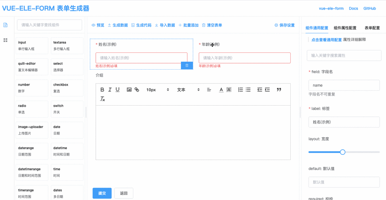Select the date 日期 component
Screen dimensions: 386x200
click(67, 130)
